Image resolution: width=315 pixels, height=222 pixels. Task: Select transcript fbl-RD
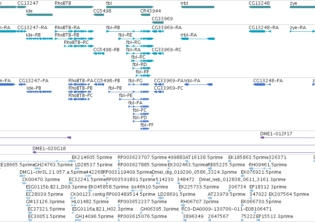pyautogui.click(x=140, y=65)
